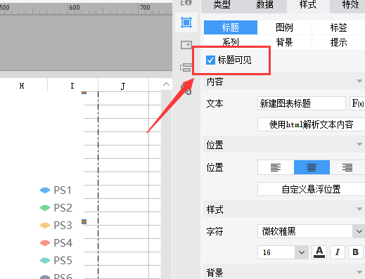This screenshot has width=365, height=279.
Task: Click the widget settings sidebar icon
Action: 186,67
